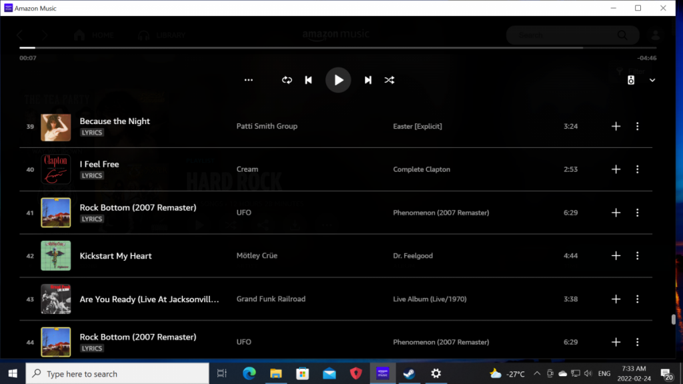Toggle shuffle mode
683x384 pixels.
[390, 80]
